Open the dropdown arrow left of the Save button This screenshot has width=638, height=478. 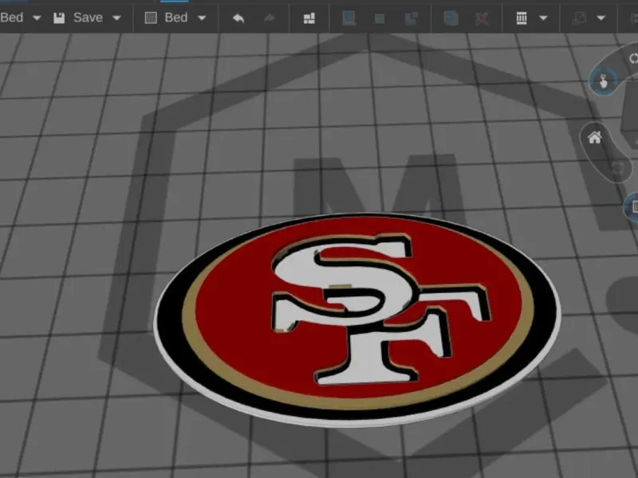pos(37,18)
